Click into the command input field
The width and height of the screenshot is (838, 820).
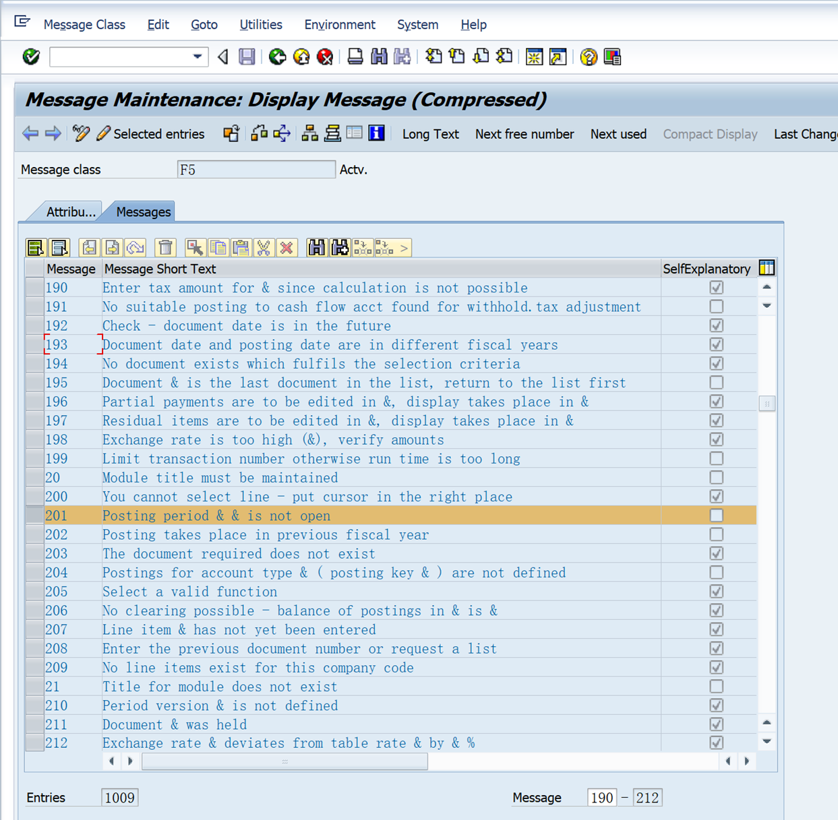click(x=121, y=57)
